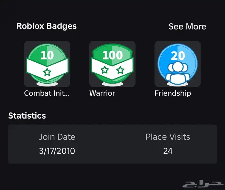Click the Statistics section heading
The height and width of the screenshot is (190, 225).
pyautogui.click(x=27, y=116)
